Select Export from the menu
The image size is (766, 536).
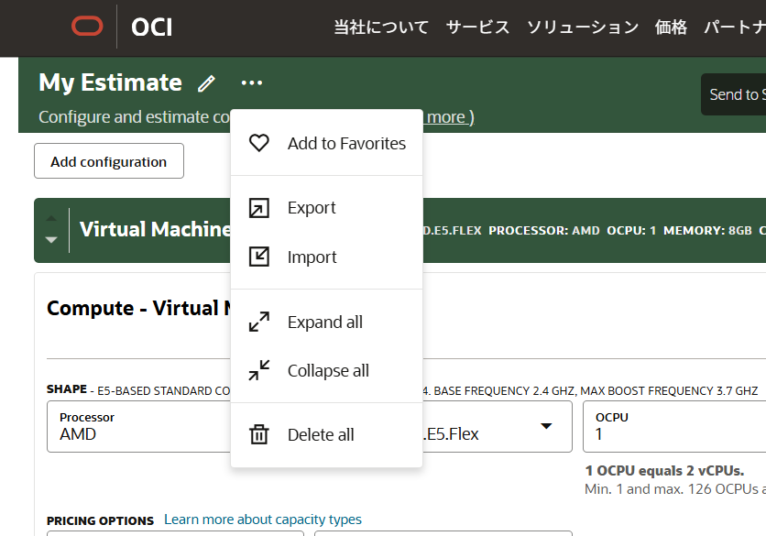click(x=326, y=208)
